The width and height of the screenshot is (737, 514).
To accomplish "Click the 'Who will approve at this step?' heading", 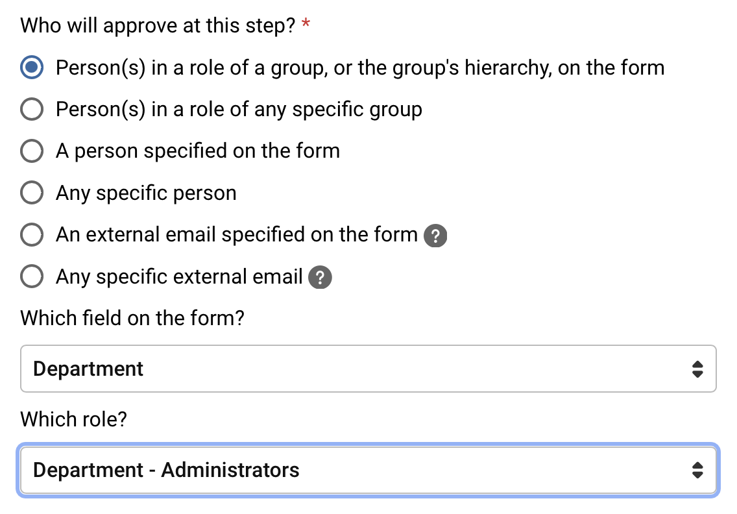I will (x=158, y=26).
